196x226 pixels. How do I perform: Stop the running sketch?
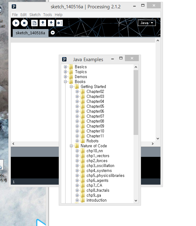tap(24, 23)
